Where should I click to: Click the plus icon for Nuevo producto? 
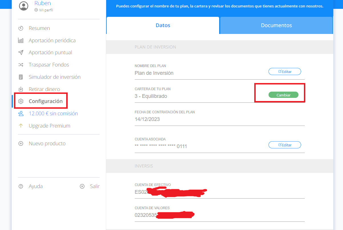21,144
